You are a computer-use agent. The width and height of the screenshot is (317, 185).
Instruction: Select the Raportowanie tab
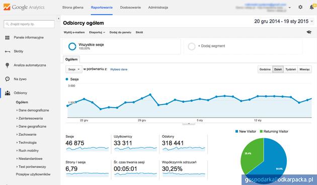click(x=102, y=8)
